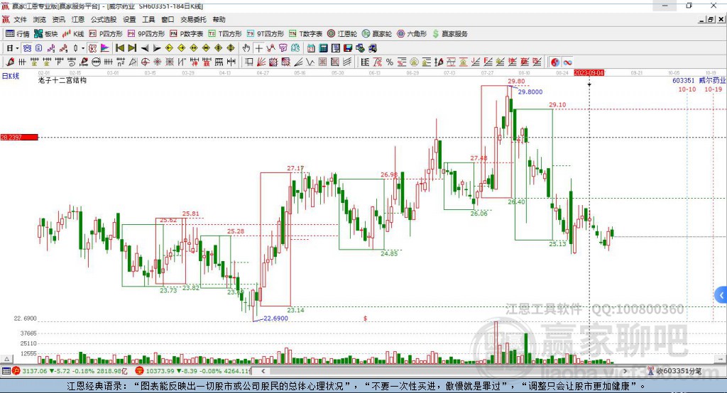Select the zigzag line tool

click(x=310, y=62)
